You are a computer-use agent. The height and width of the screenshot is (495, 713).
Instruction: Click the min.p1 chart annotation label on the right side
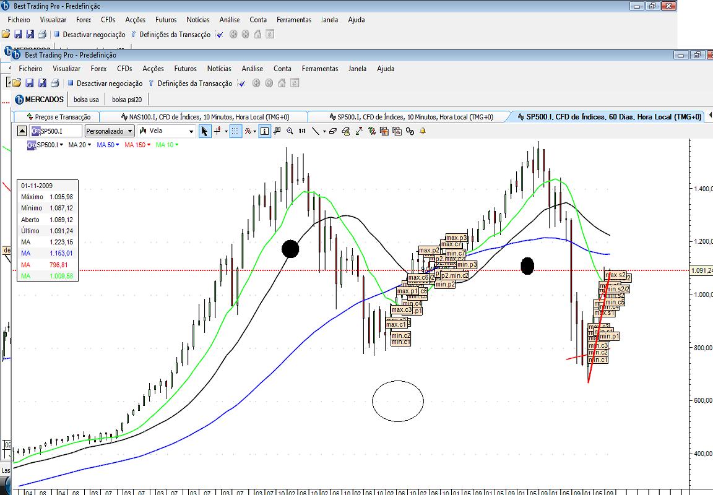[x=609, y=337]
